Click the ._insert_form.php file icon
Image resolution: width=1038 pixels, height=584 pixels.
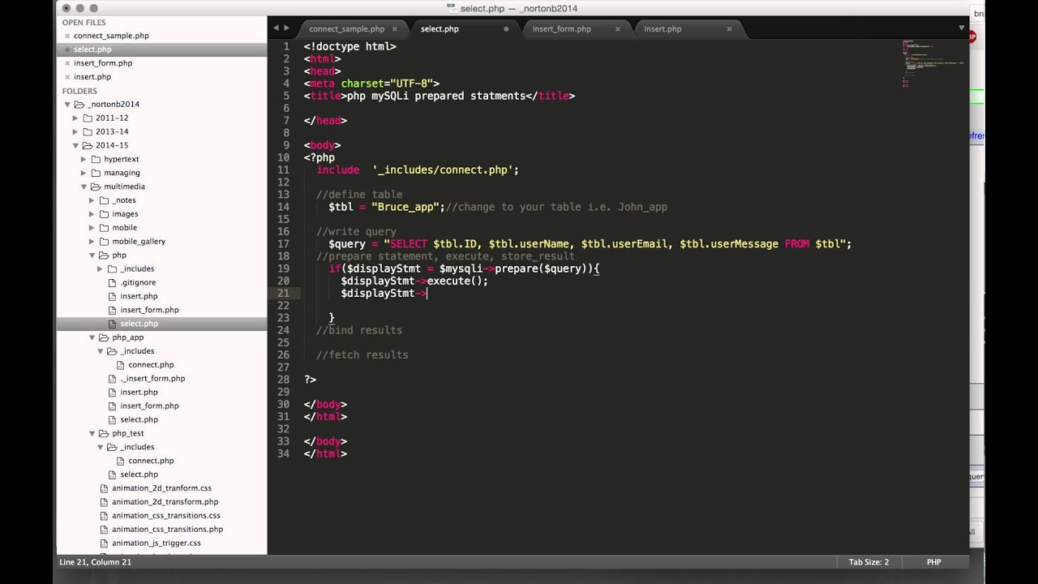pyautogui.click(x=113, y=379)
